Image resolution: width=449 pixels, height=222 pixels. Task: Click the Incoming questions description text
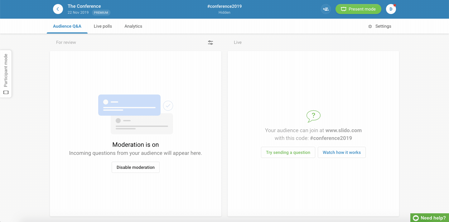(x=136, y=153)
